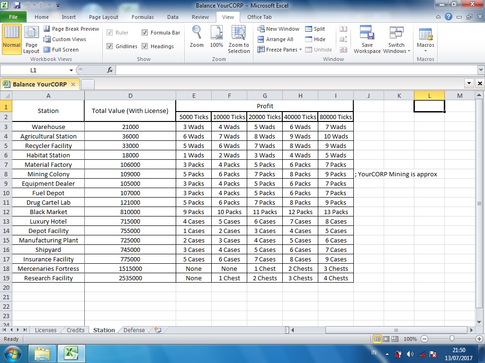The image size is (485, 363).
Task: Click zoom in plus button
Action: (479, 339)
